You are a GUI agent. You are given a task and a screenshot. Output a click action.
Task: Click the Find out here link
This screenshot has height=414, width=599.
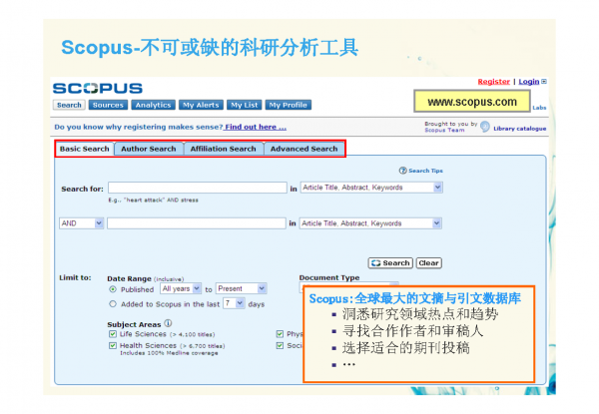coord(256,127)
